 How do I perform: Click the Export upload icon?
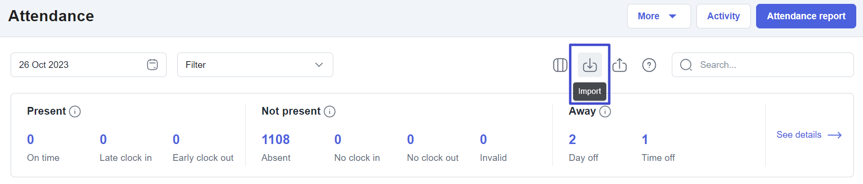[x=619, y=65]
